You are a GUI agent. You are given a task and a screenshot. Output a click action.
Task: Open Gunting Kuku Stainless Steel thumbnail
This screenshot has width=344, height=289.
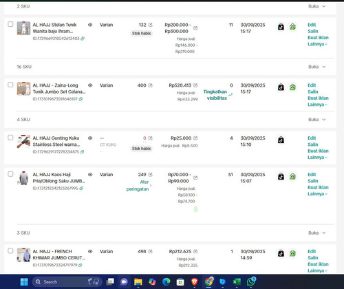[x=23, y=142]
